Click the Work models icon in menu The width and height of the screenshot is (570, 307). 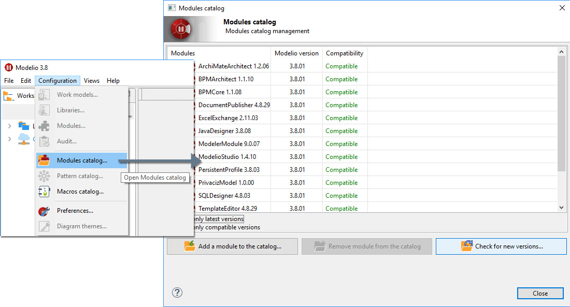click(x=44, y=95)
